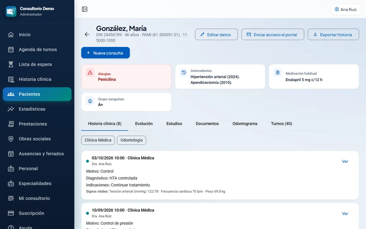Click the Pacientes people icon

(x=11, y=94)
